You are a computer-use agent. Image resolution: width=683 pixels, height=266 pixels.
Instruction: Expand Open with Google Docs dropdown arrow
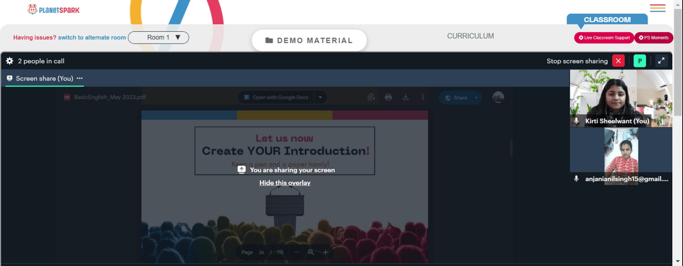[x=320, y=98]
